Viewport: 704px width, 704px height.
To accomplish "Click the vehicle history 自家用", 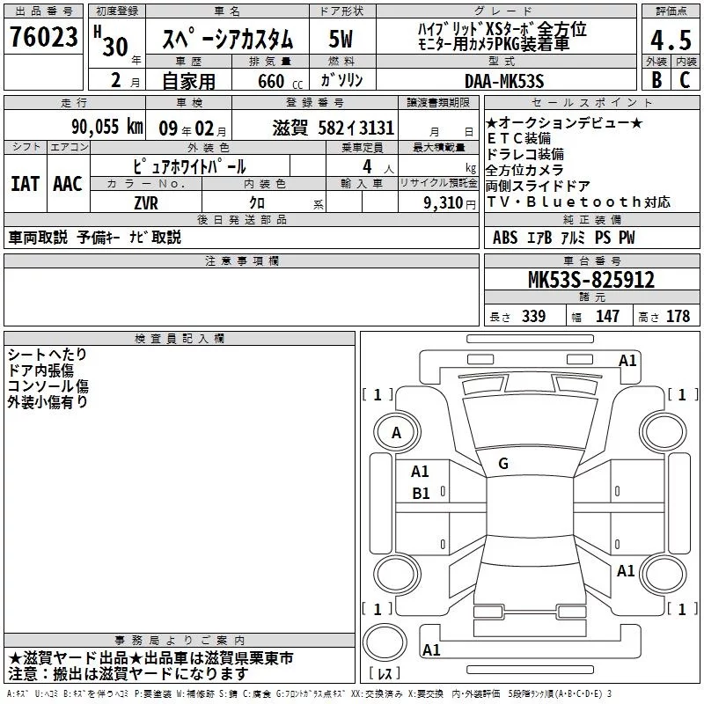I will pyautogui.click(x=188, y=81).
